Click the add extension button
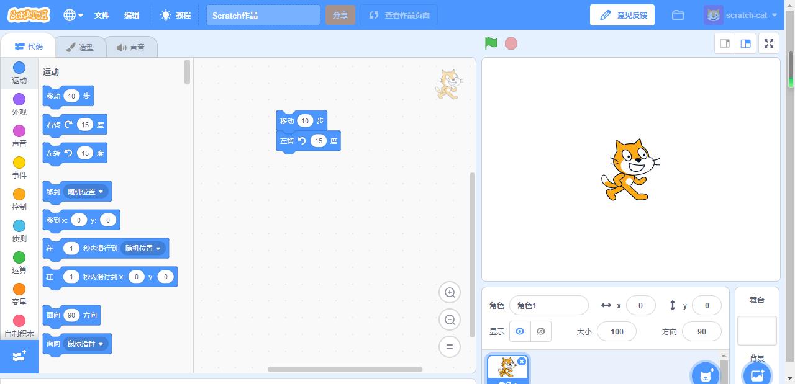 point(19,356)
